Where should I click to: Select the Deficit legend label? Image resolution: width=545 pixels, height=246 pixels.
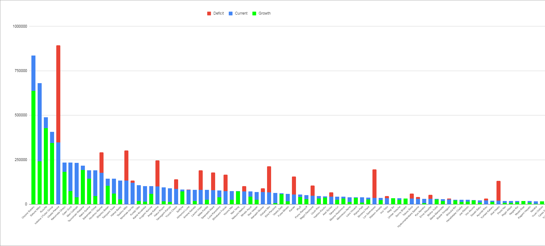pyautogui.click(x=219, y=13)
